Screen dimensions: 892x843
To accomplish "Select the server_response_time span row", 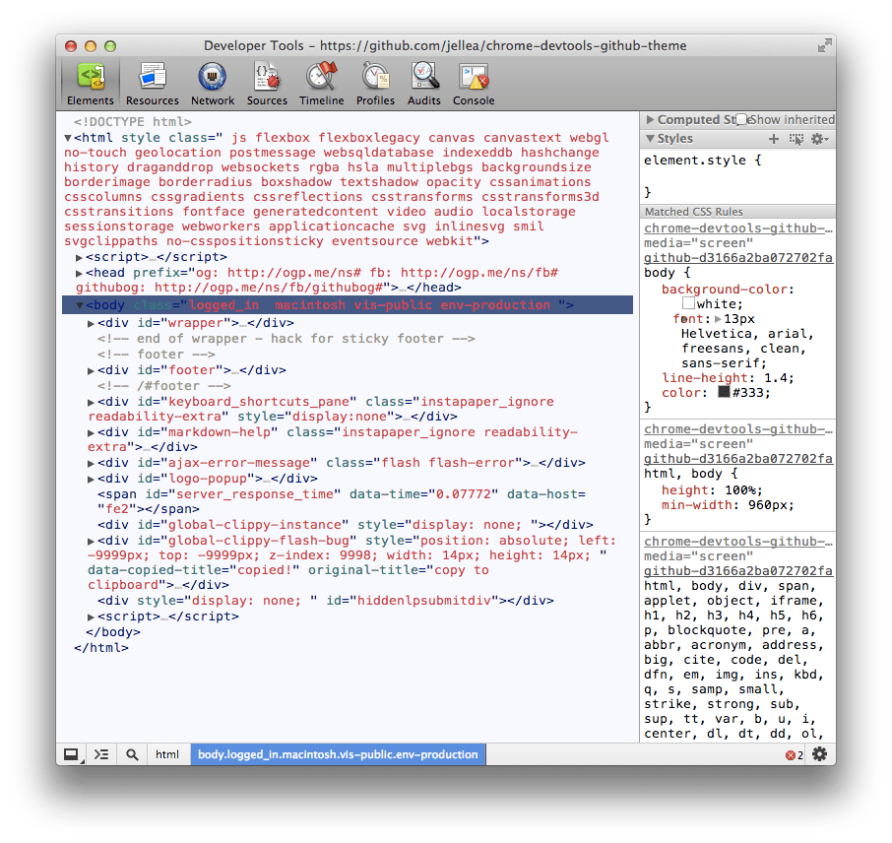I will [342, 501].
